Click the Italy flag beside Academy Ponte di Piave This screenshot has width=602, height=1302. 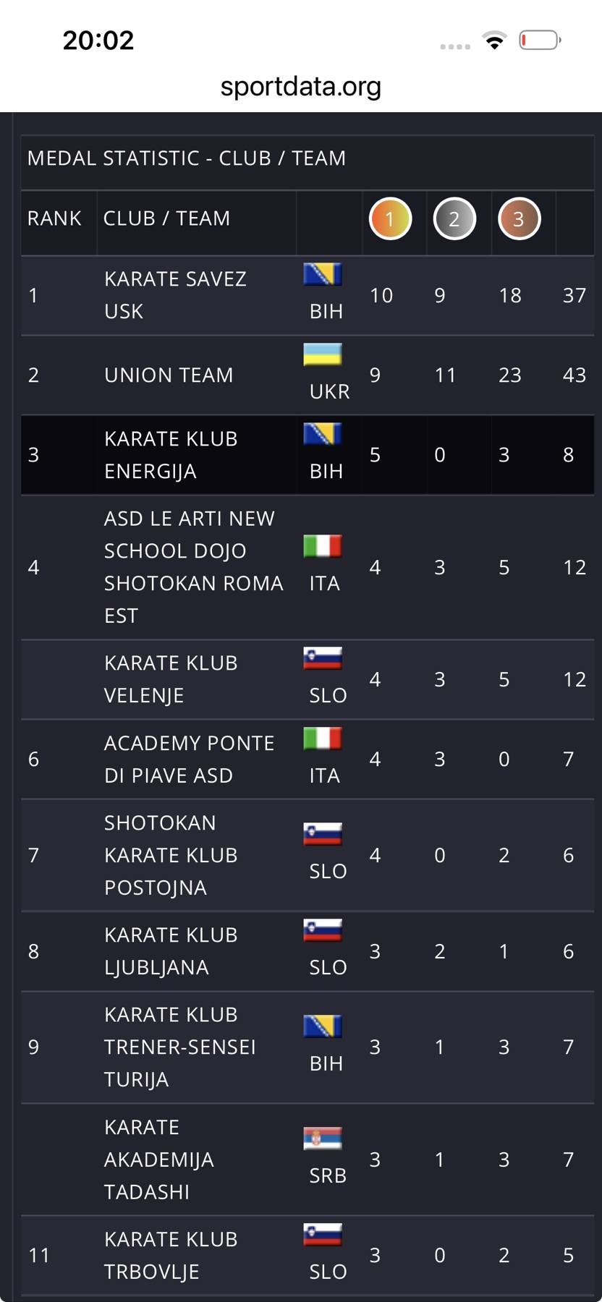(x=322, y=739)
